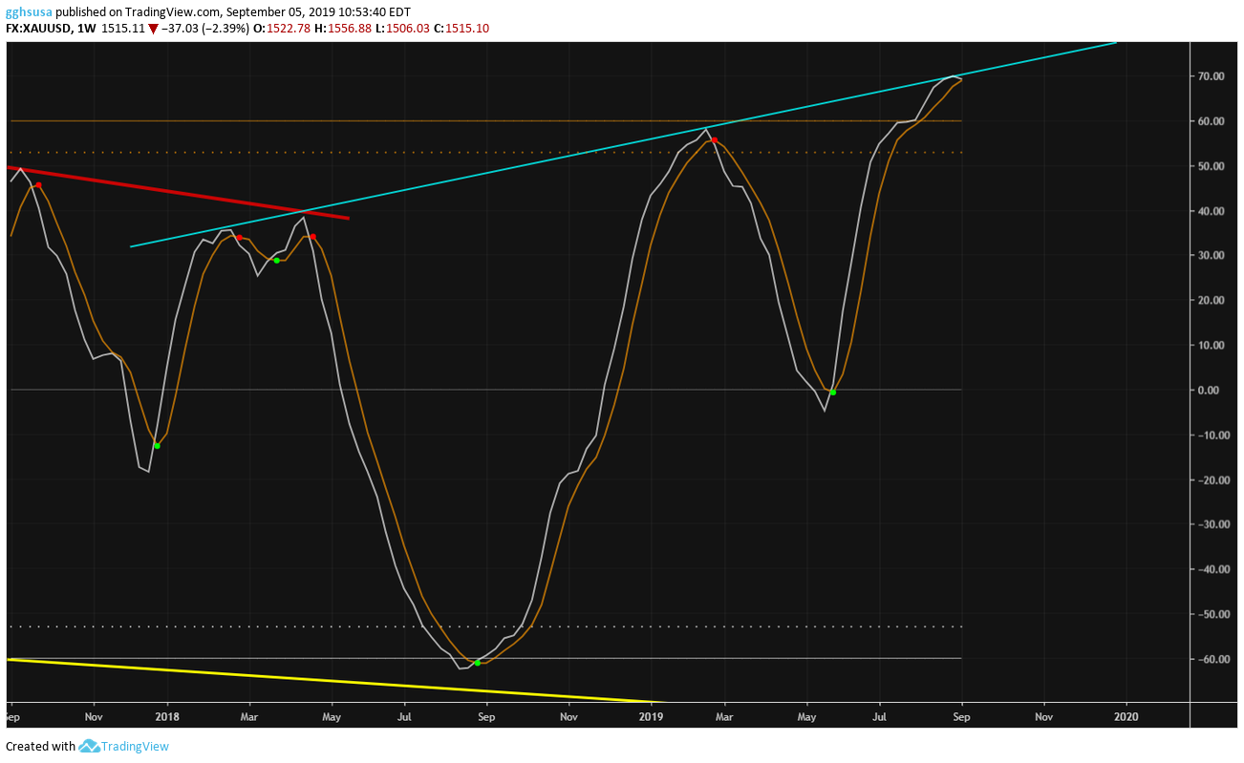Click the open value O:1522.78
Image resolution: width=1244 pixels, height=763 pixels.
pos(284,29)
